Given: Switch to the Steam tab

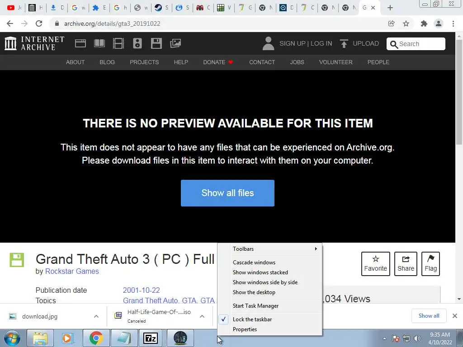Looking at the screenshot, I should (161, 8).
